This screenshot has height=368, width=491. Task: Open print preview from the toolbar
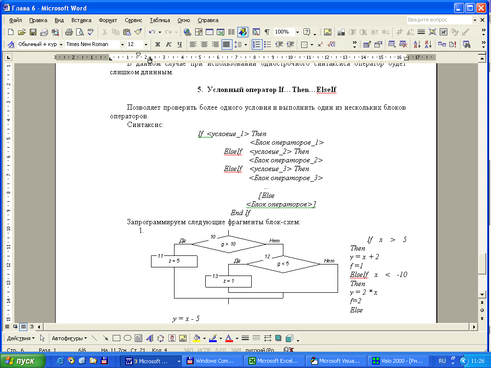(80, 32)
